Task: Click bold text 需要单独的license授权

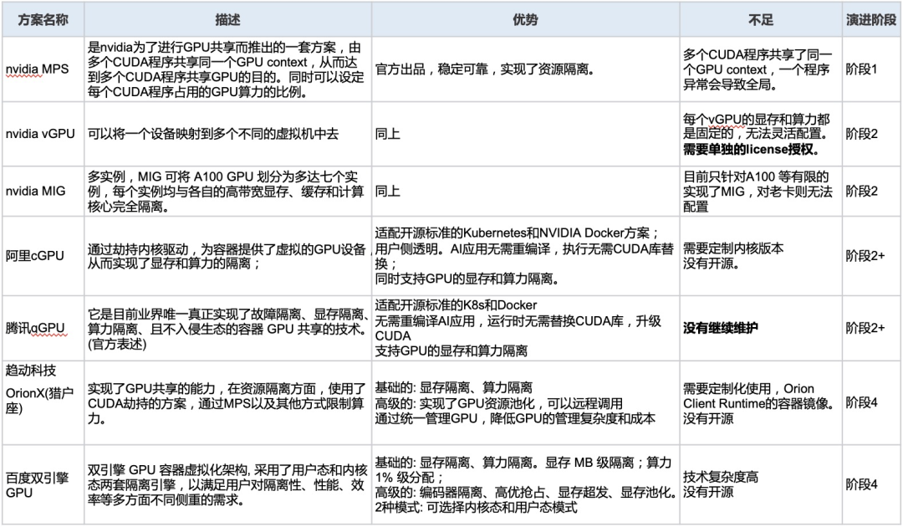Action: click(751, 149)
